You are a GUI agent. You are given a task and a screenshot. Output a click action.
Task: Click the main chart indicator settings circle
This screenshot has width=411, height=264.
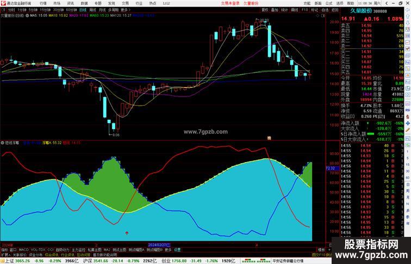(x=27, y=16)
